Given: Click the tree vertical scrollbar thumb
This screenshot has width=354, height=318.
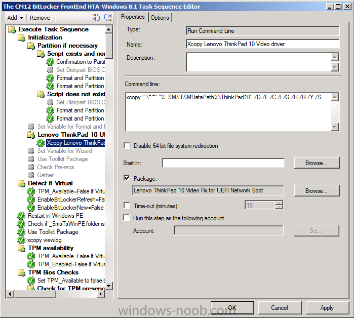Looking at the screenshot, I should (x=109, y=46).
